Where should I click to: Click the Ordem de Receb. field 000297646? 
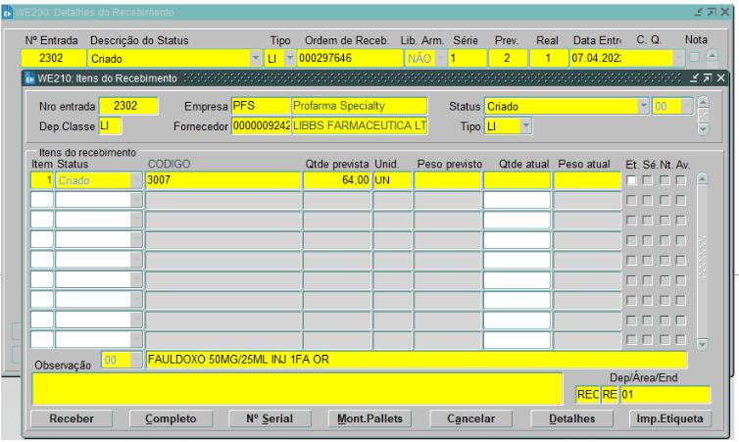pos(350,59)
